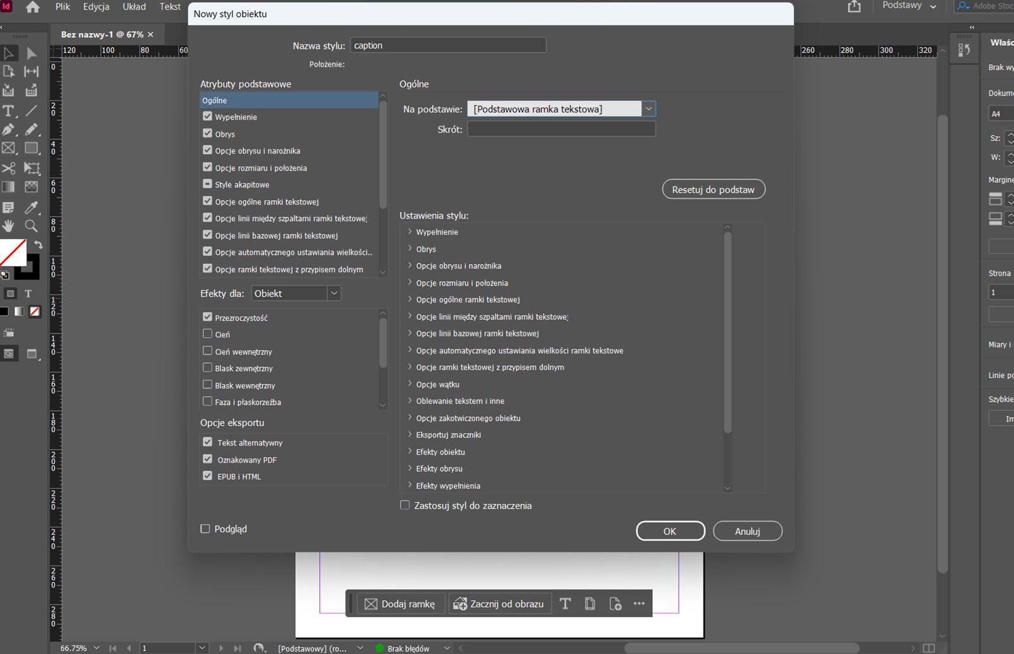Expand Oblewanie tekstem i inne
The image size is (1014, 654).
click(x=410, y=401)
